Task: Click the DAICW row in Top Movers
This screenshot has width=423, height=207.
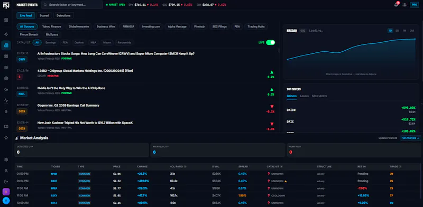Action: [x=351, y=110]
